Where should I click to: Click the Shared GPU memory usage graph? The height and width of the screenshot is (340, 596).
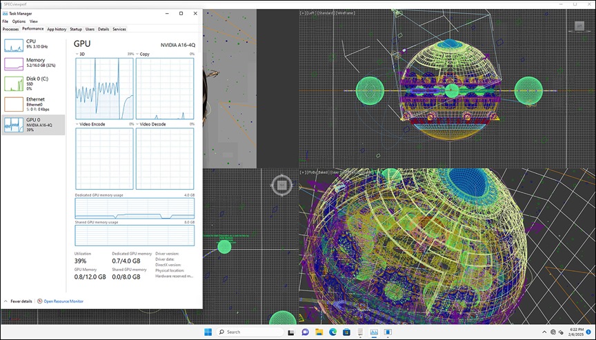pos(135,236)
